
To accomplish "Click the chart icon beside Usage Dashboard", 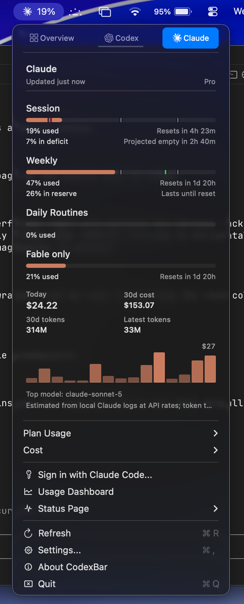I will [28, 492].
